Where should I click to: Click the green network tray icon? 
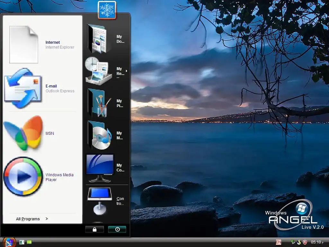pos(293,242)
